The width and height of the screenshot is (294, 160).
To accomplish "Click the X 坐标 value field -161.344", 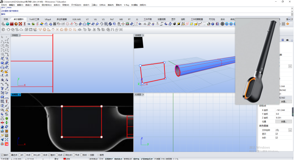I will 283,110.
